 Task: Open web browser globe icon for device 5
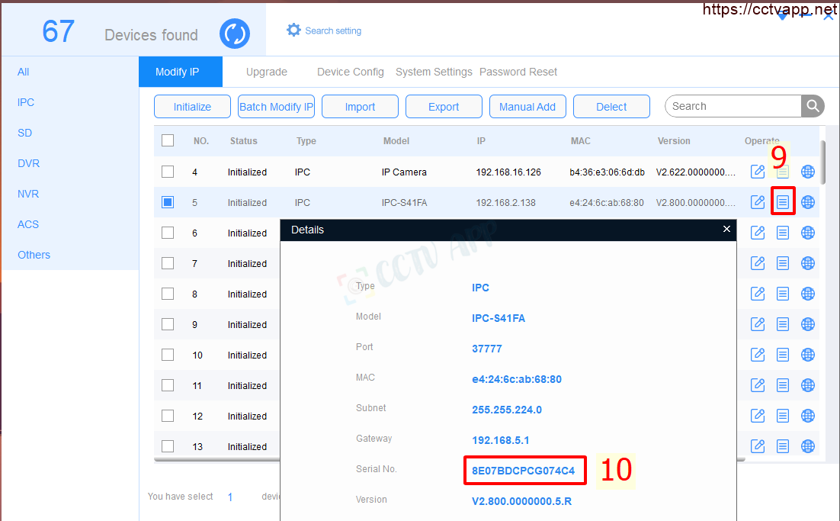pyautogui.click(x=808, y=202)
